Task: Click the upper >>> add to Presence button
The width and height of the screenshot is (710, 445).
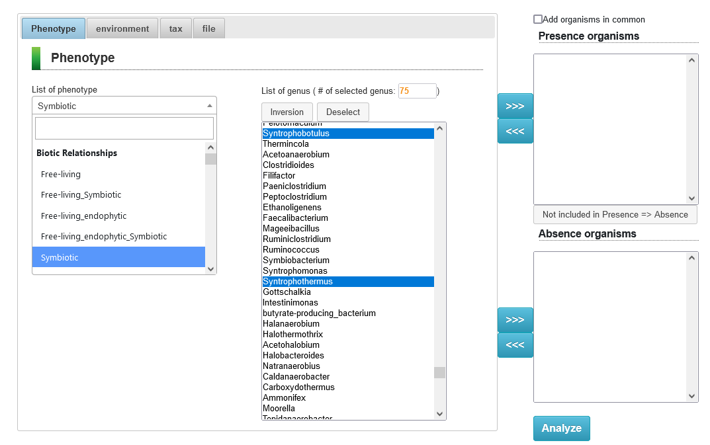Action: 515,106
